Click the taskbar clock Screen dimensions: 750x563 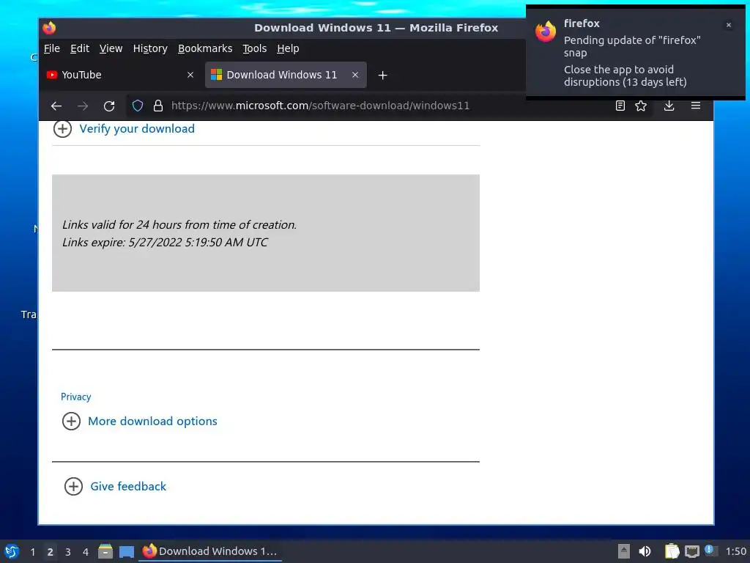pyautogui.click(x=735, y=551)
